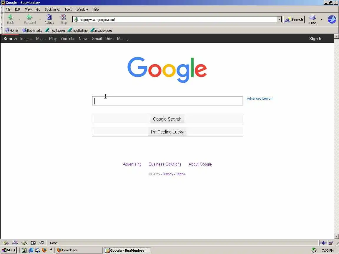
Task: Open the URL history dropdown arrow
Action: point(279,19)
